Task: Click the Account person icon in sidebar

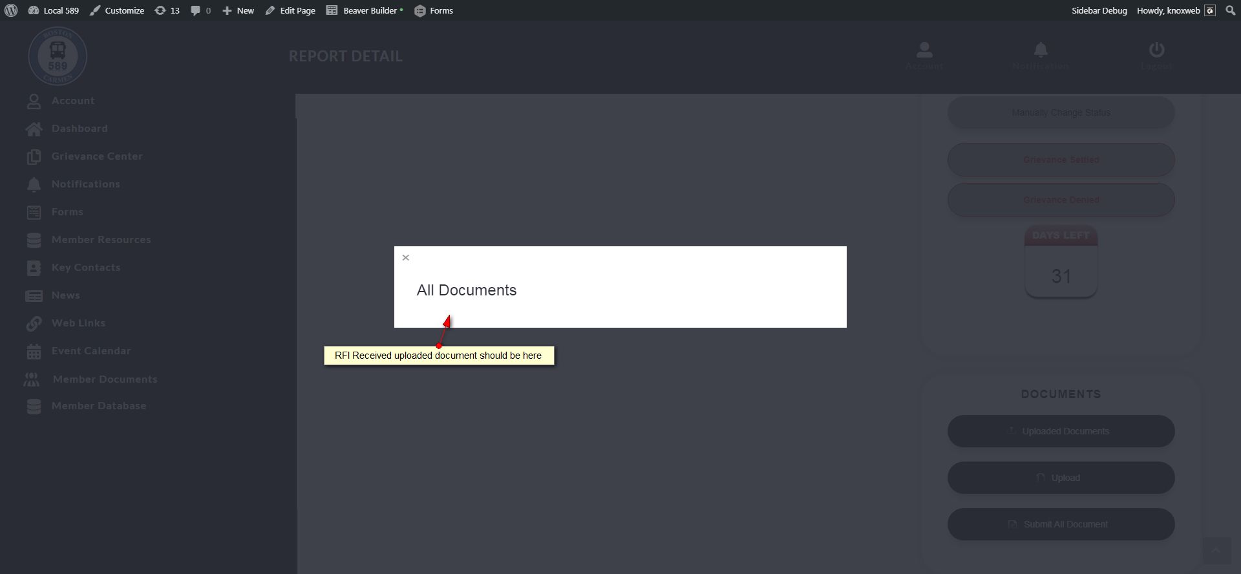Action: 34,101
